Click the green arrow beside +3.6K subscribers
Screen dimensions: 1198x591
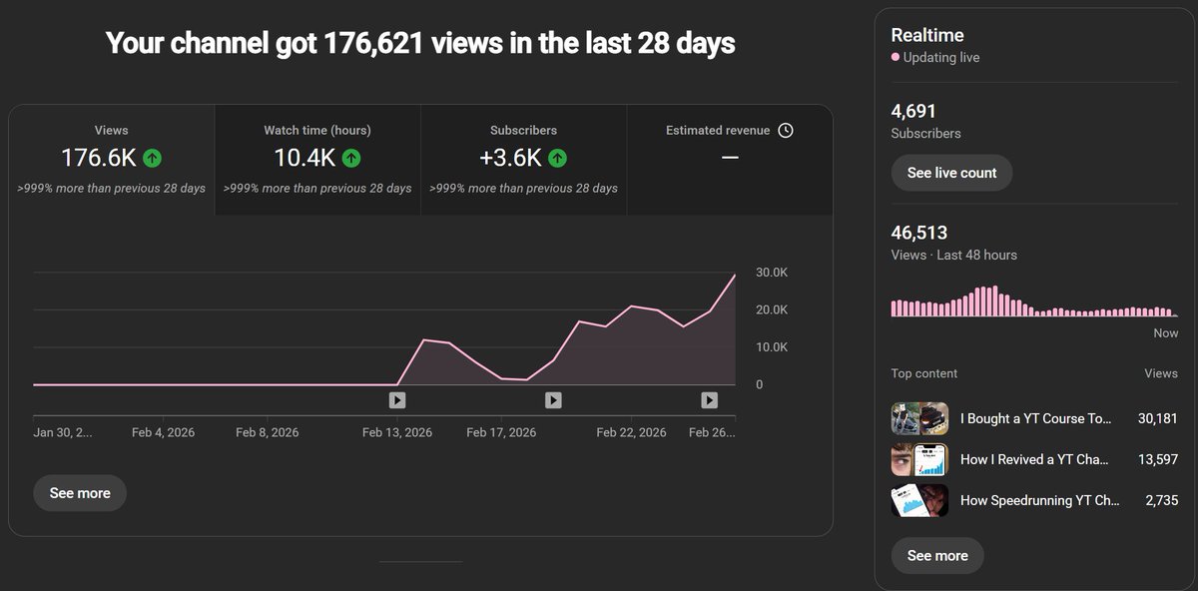[x=557, y=157]
